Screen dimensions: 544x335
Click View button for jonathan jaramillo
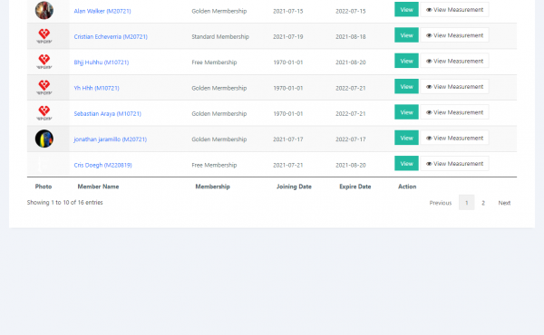coord(406,138)
